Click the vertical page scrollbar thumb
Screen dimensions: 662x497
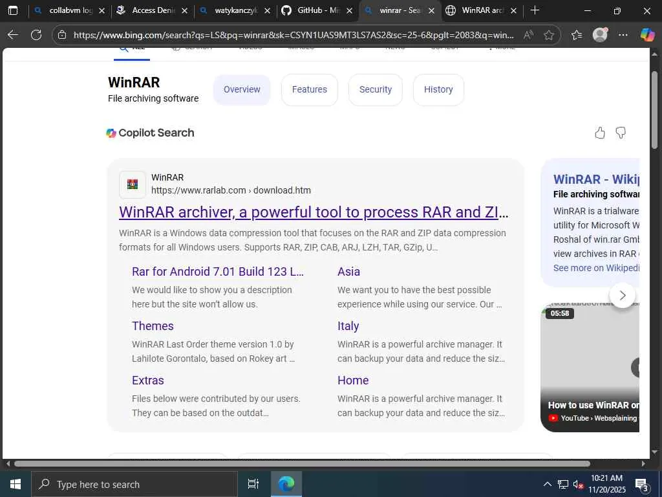654,110
